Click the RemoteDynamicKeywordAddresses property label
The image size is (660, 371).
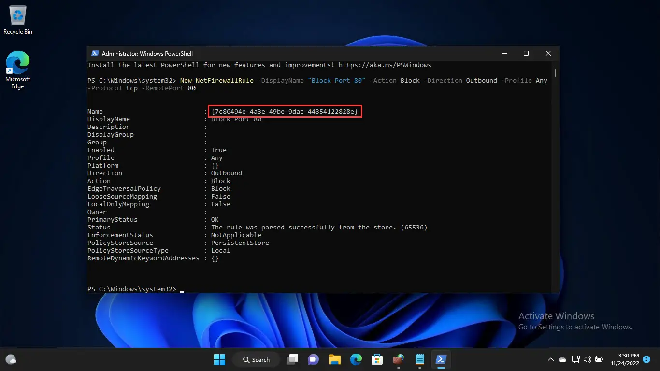pos(143,258)
